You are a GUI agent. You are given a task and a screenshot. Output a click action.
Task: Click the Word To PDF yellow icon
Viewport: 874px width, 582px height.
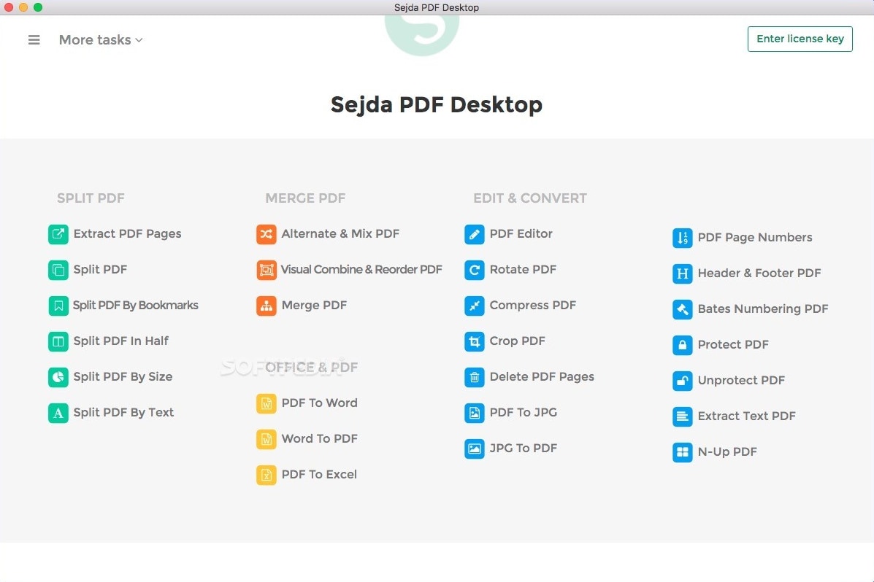[x=267, y=440]
